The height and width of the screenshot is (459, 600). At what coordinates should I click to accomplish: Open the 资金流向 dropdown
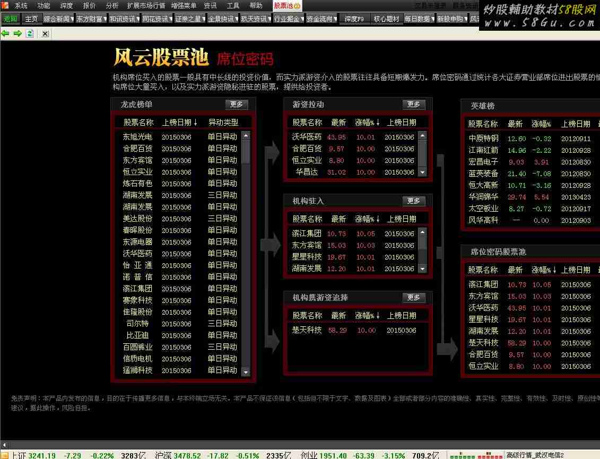click(321, 19)
